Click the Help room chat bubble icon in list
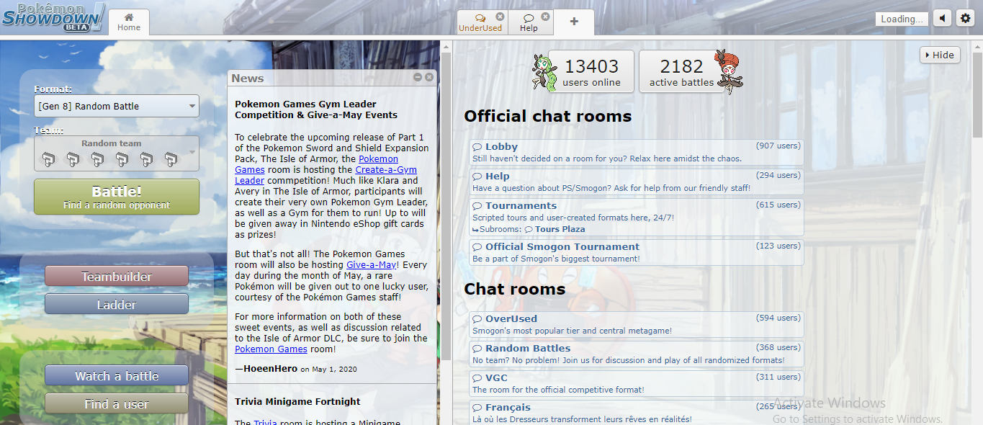983x425 pixels. click(x=477, y=176)
